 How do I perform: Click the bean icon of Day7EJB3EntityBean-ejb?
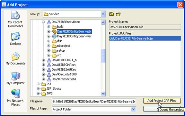click(x=54, y=31)
